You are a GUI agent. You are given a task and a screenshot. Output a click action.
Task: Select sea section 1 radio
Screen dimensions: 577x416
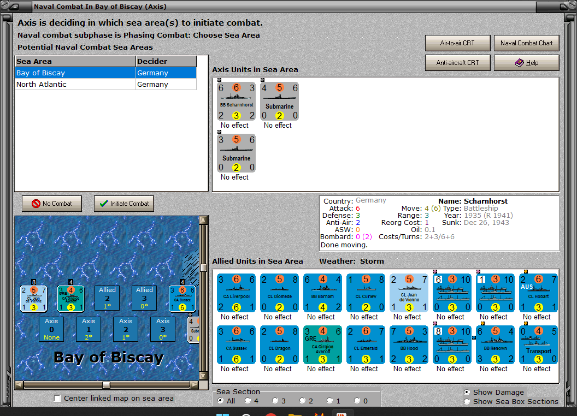330,401
